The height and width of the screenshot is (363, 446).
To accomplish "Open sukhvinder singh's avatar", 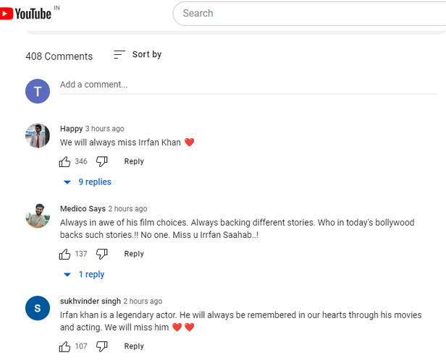I will 38,308.
